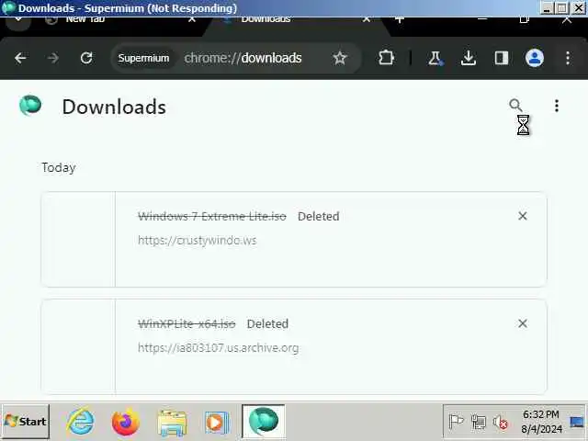Click the muted volume tray icon
The image size is (588, 441).
501,423
